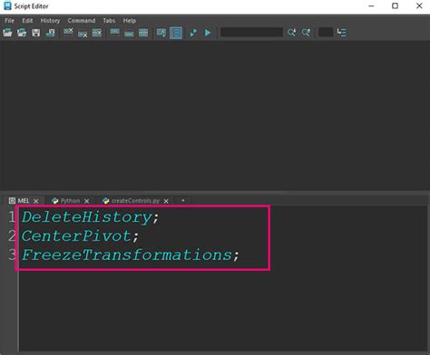Click the Script Editor app icon in title bar

click(x=7, y=5)
